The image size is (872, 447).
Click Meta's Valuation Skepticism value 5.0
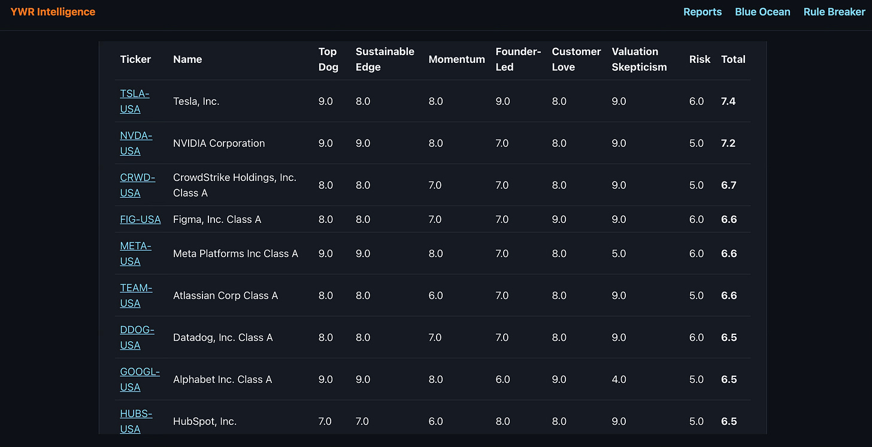(619, 253)
